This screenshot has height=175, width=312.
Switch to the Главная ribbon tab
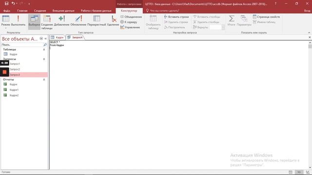(x=22, y=11)
